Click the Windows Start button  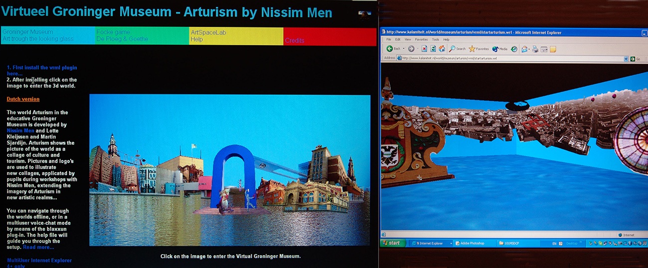(392, 243)
